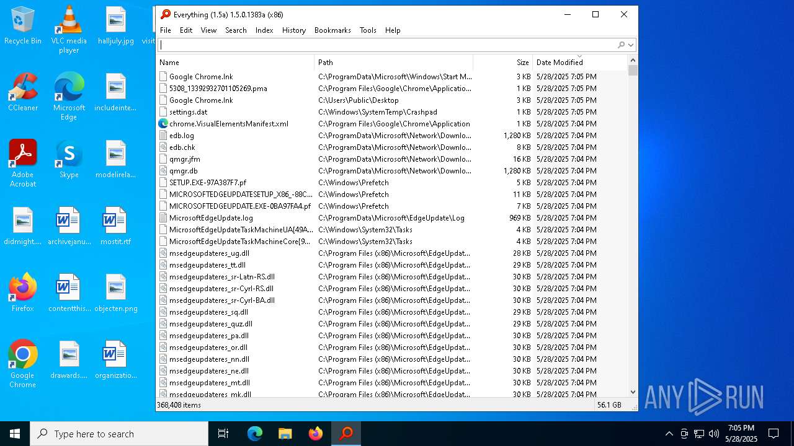Sort results by the Path column
Image resolution: width=794 pixels, height=446 pixels.
tap(394, 62)
